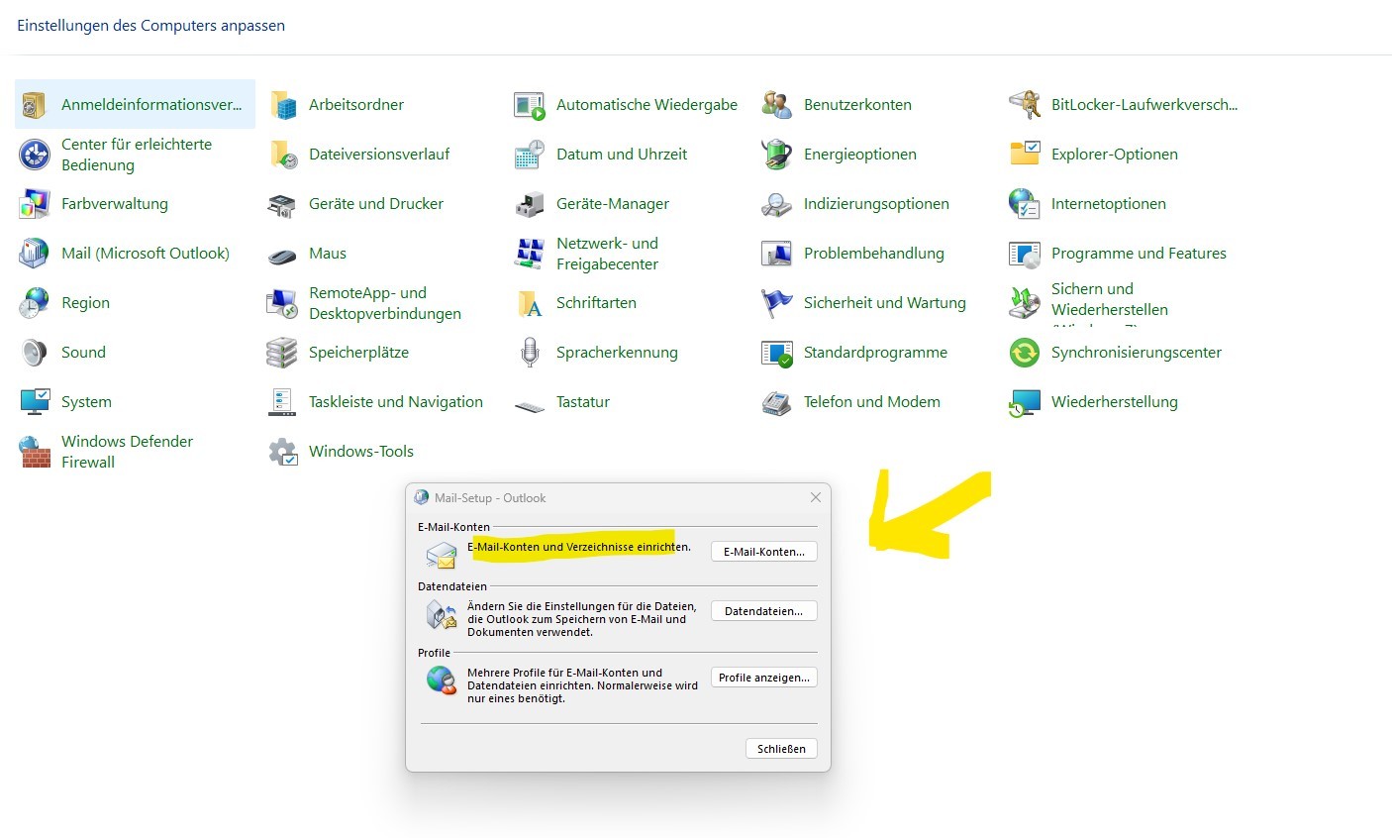Image resolution: width=1392 pixels, height=838 pixels.
Task: Open the Internetoptionen link
Action: (x=1108, y=204)
